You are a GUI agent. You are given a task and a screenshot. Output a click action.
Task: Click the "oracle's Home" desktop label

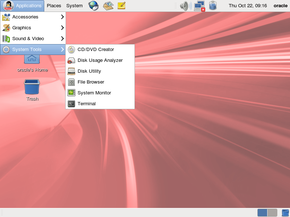(x=32, y=70)
